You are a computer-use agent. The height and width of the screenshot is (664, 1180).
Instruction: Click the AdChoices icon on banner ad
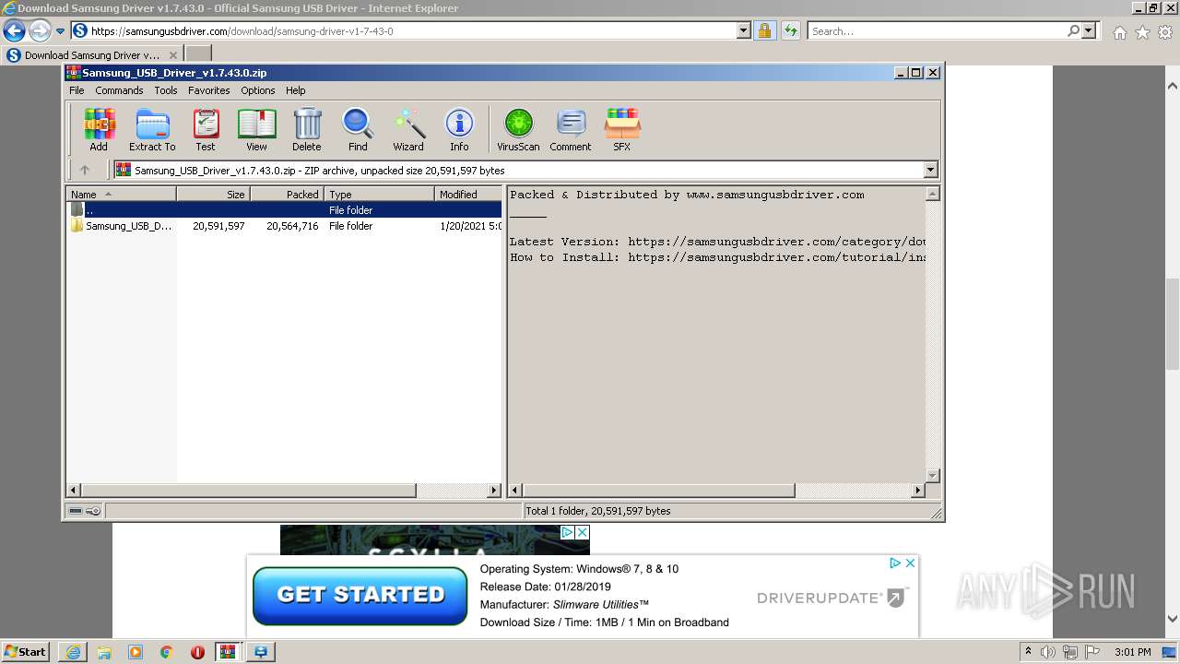894,563
